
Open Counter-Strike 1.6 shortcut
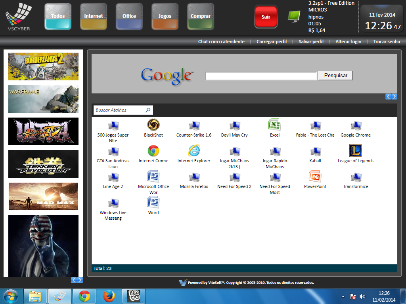tap(194, 129)
